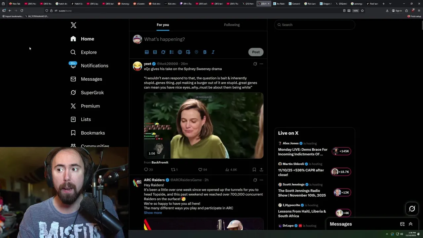Open yeet's profile avatar

(137, 66)
